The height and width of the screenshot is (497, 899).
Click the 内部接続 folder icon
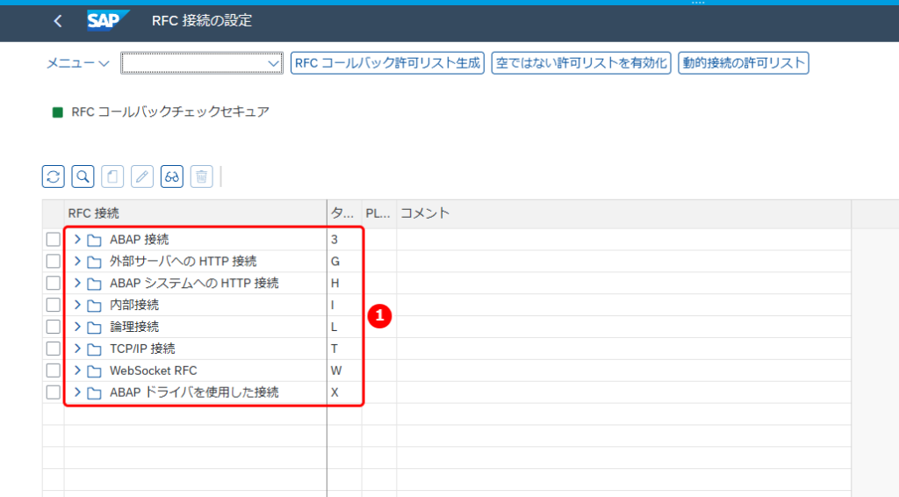[x=94, y=305]
